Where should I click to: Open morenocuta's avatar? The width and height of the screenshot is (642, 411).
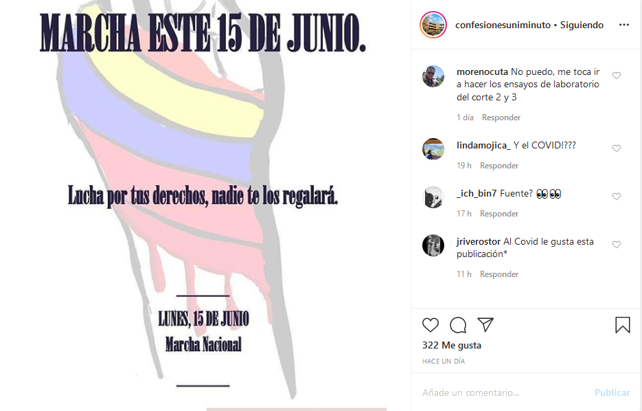(433, 76)
